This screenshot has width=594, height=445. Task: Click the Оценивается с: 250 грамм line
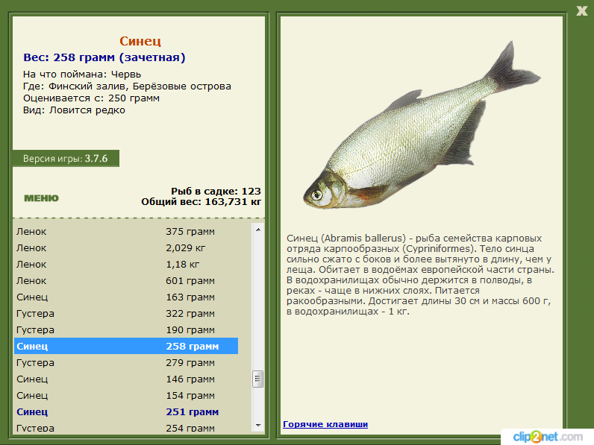coord(91,98)
